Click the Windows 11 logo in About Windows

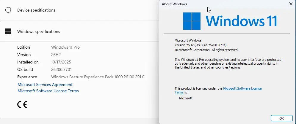[x=230, y=21]
